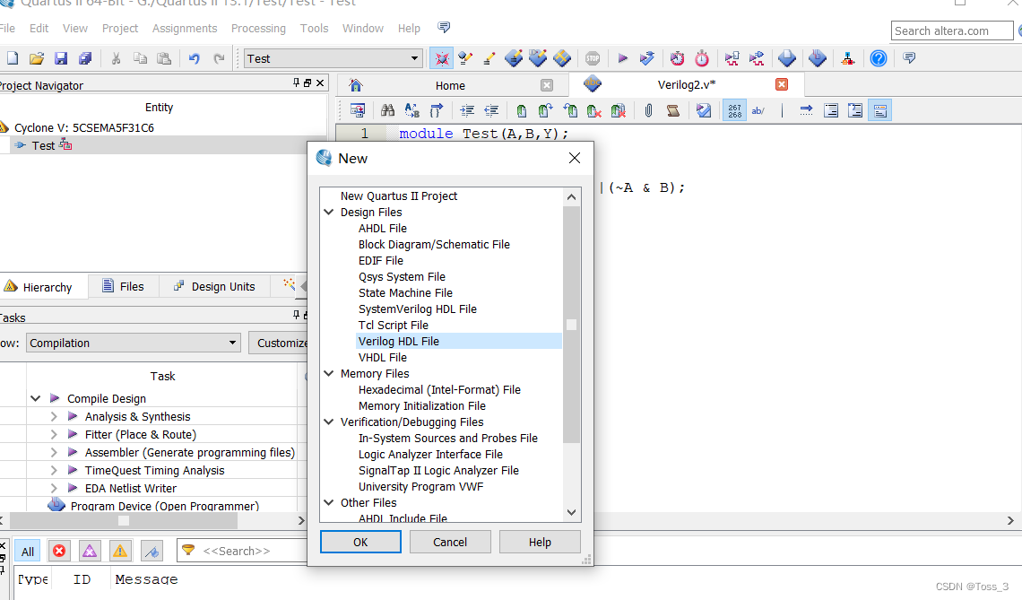
Task: Click the Open Programmer device icon in Tasks
Action: click(56, 505)
